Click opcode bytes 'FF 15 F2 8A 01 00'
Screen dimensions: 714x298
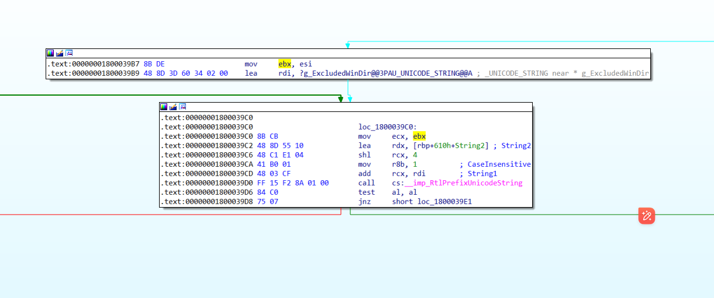coord(294,183)
